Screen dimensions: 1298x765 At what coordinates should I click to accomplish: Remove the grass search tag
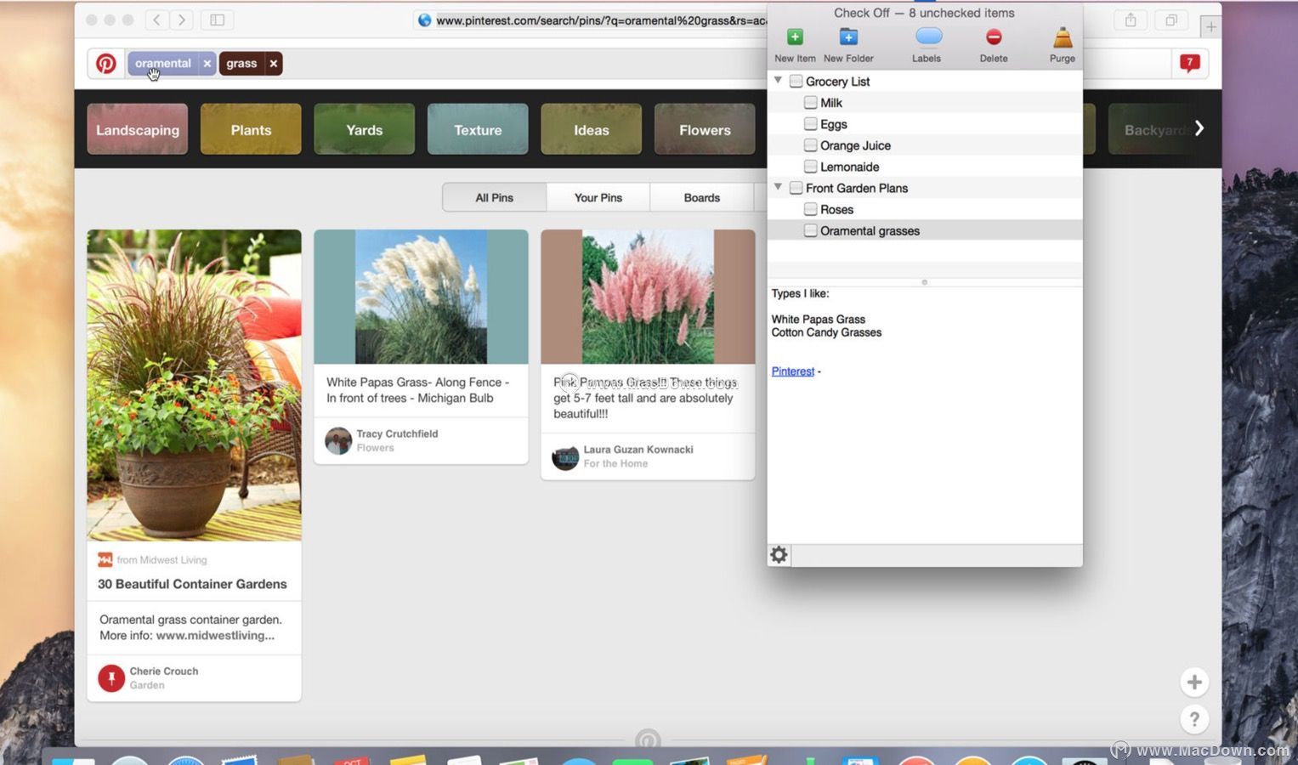pos(274,64)
